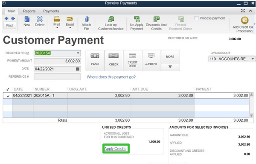This screenshot has height=164, width=256.
Task: Expand the arrow below MORE button
Action: click(170, 67)
